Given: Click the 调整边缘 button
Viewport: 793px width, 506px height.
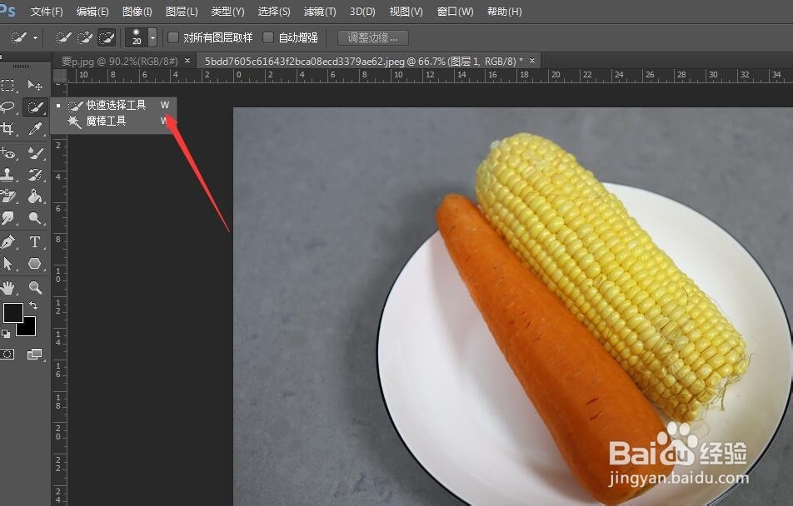Looking at the screenshot, I should [x=372, y=37].
